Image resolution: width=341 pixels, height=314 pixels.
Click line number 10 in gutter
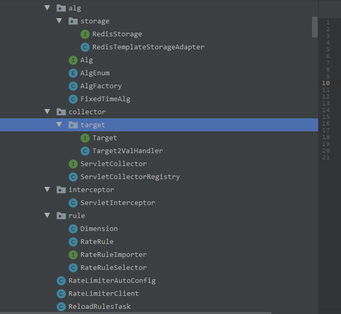tap(326, 83)
